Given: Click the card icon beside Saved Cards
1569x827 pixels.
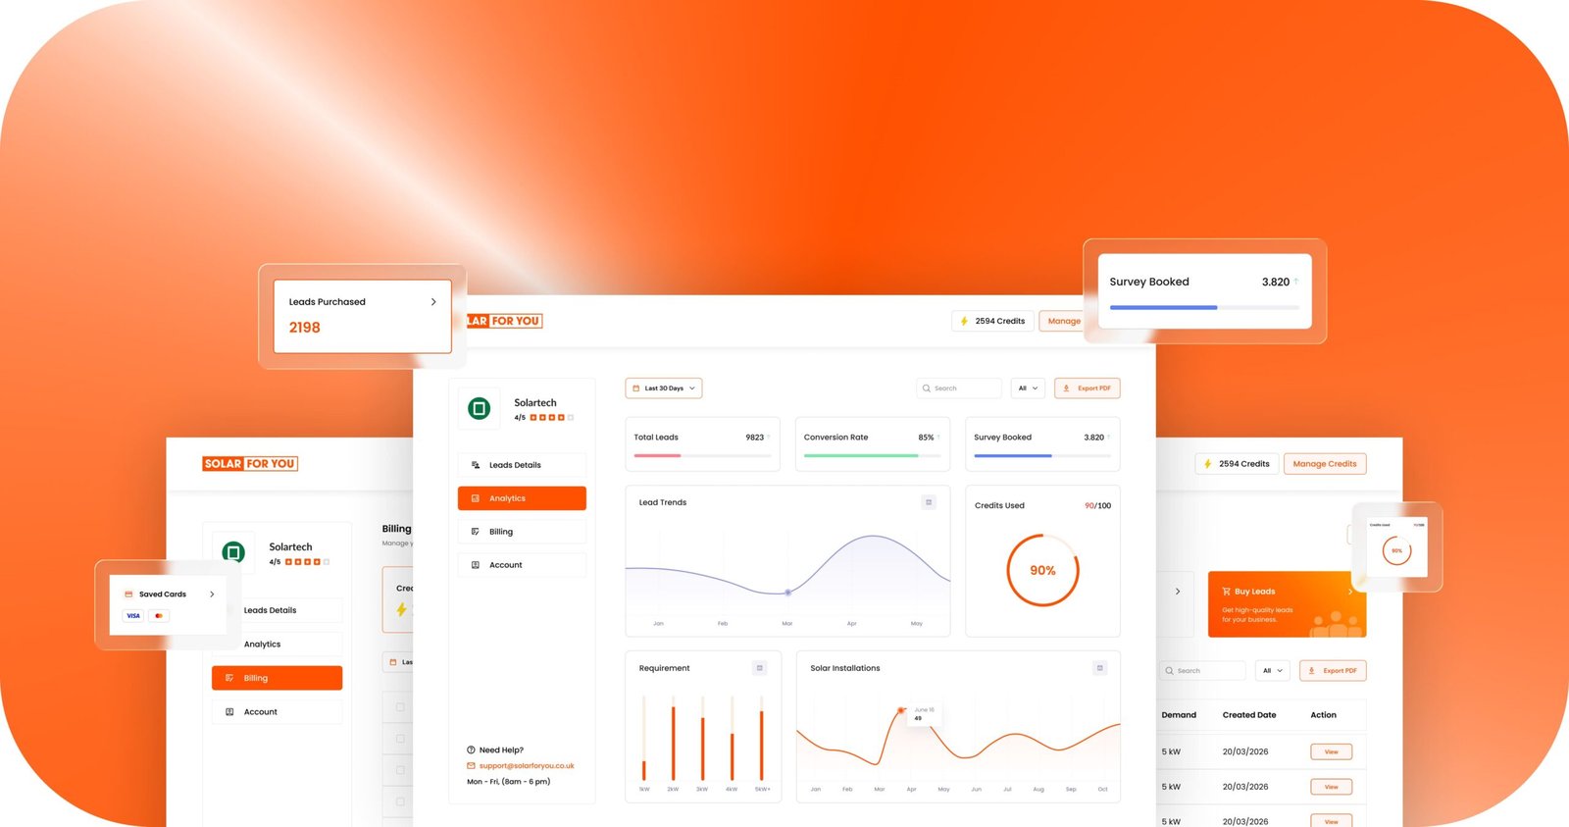Looking at the screenshot, I should (x=128, y=594).
